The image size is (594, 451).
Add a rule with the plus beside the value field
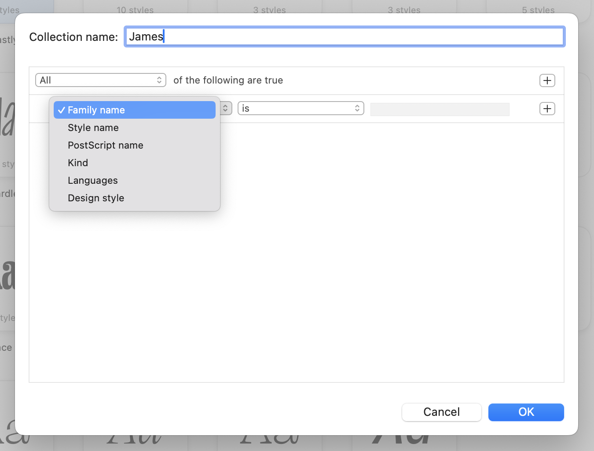point(547,109)
